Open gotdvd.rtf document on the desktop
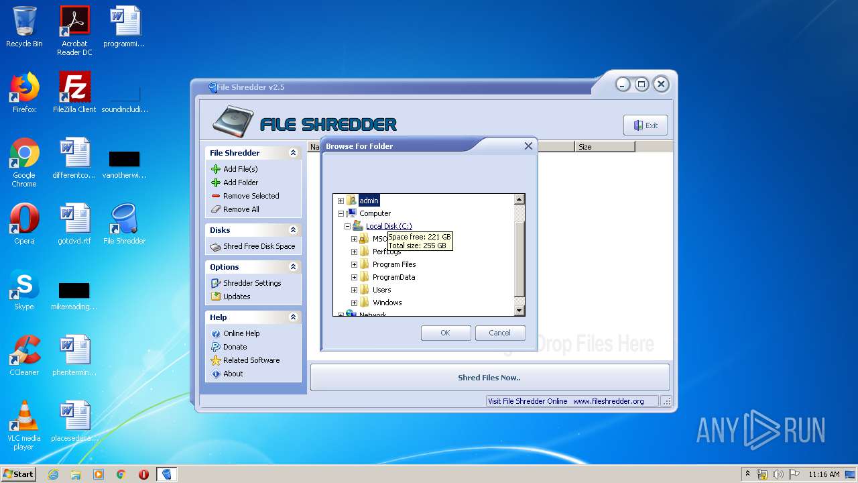858x483 pixels. [x=74, y=224]
